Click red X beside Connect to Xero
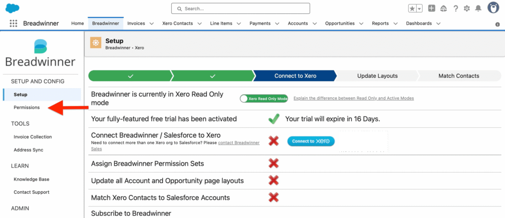505x218 pixels. [273, 141]
